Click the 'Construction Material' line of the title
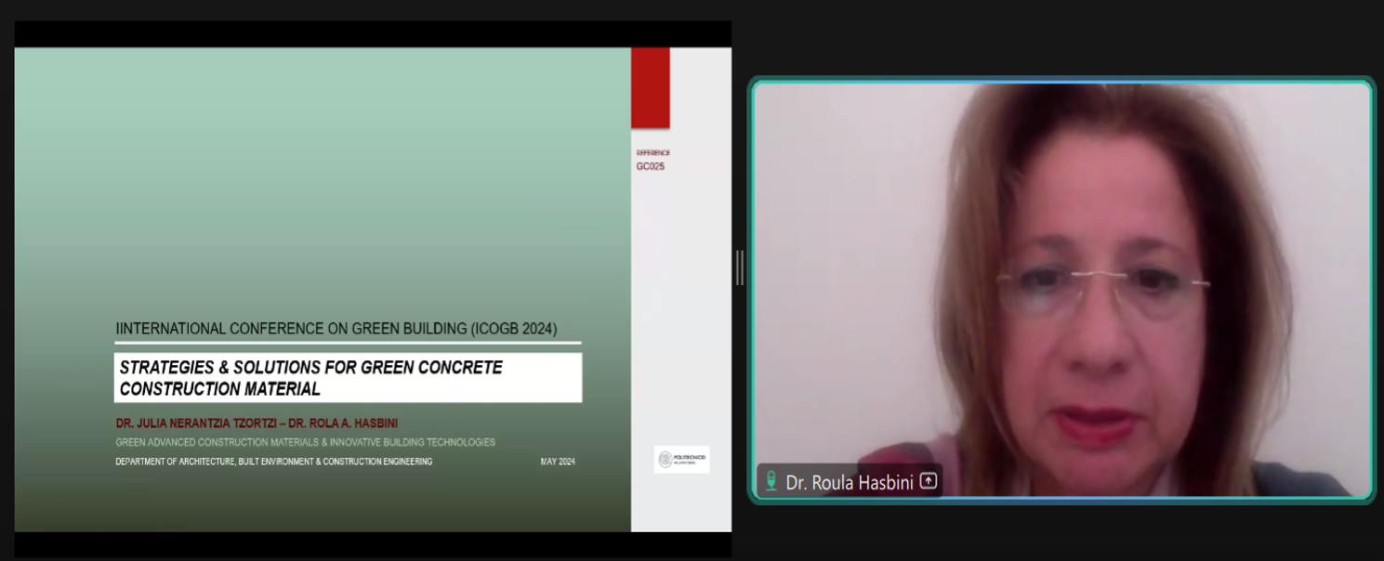The width and height of the screenshot is (1384, 561). [x=219, y=389]
